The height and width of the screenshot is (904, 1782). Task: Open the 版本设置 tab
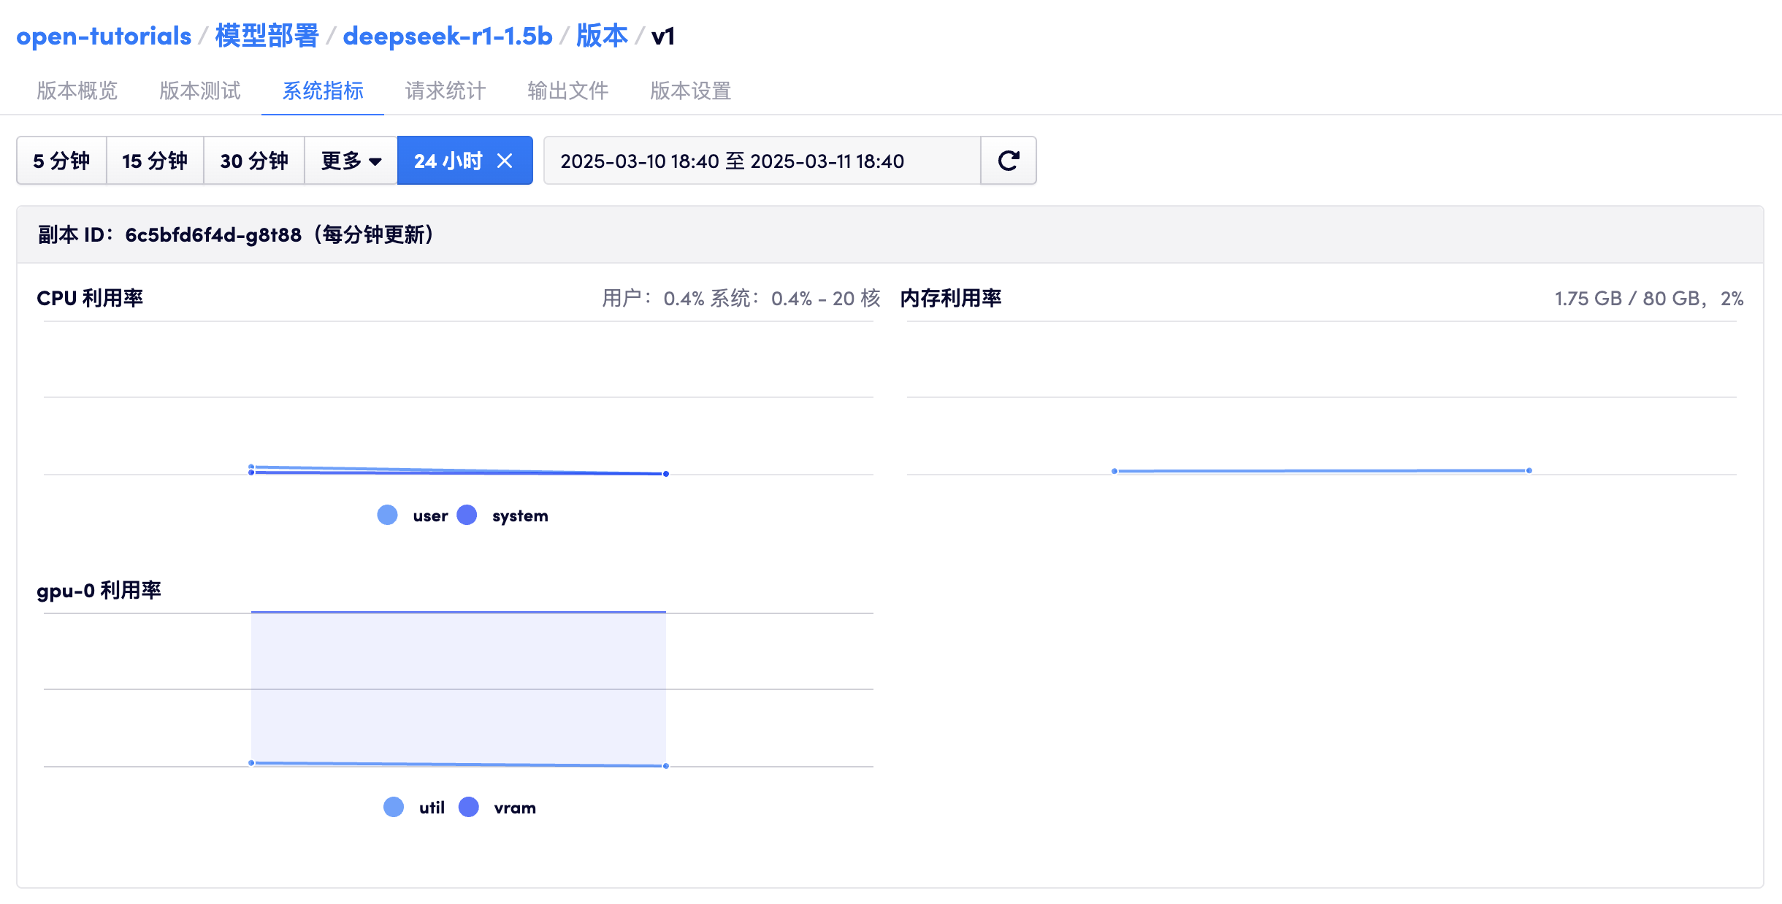point(689,91)
